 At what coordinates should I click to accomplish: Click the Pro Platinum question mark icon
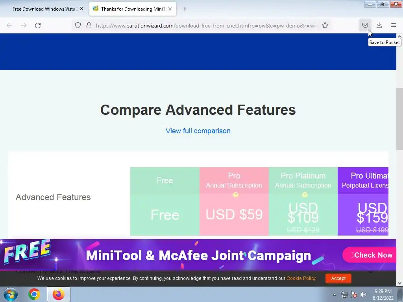(305, 195)
